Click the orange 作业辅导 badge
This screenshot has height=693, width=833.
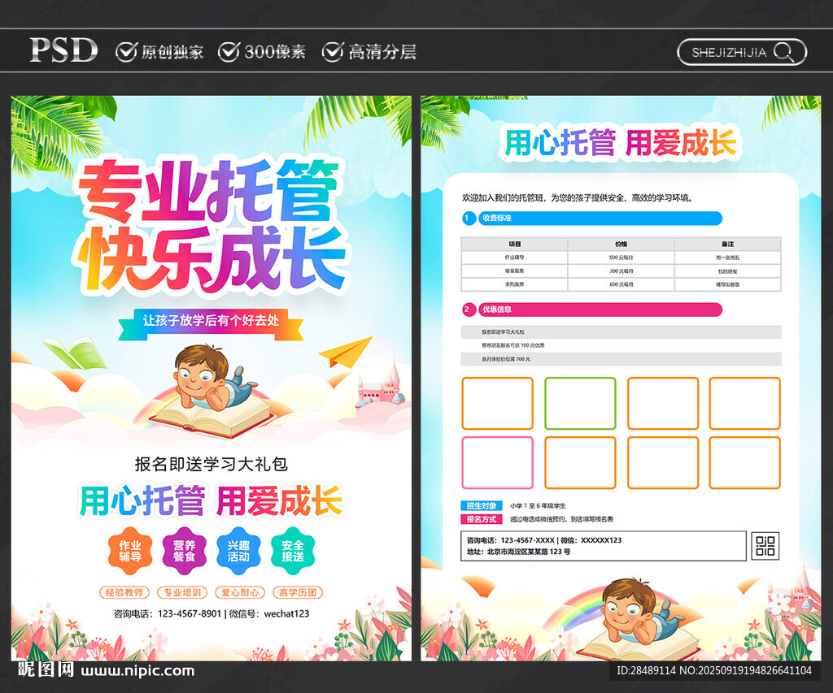pos(130,551)
